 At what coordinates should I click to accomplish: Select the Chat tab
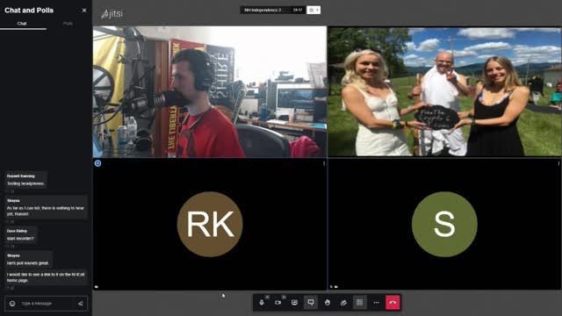point(22,24)
